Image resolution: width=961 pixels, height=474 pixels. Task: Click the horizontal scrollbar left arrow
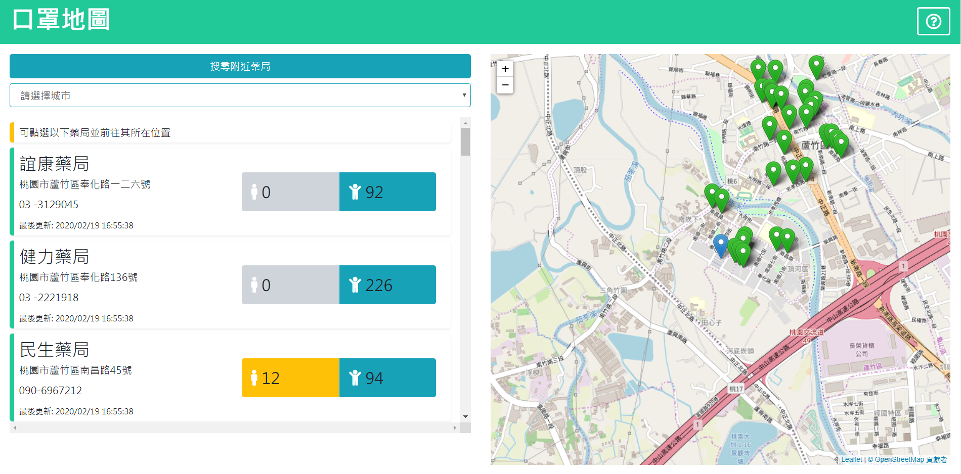pyautogui.click(x=15, y=428)
